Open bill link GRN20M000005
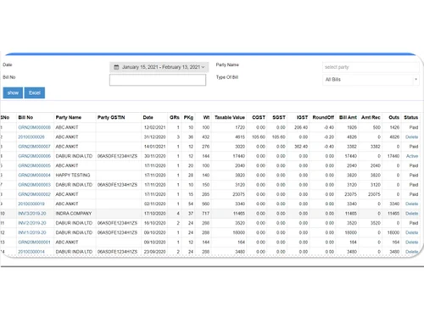Screen dimensions: 424x318 point(34,165)
